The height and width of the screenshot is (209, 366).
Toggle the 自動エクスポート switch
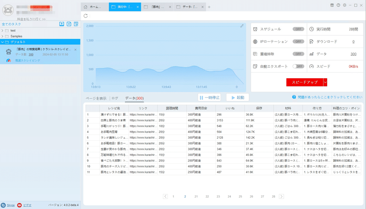[298, 66]
